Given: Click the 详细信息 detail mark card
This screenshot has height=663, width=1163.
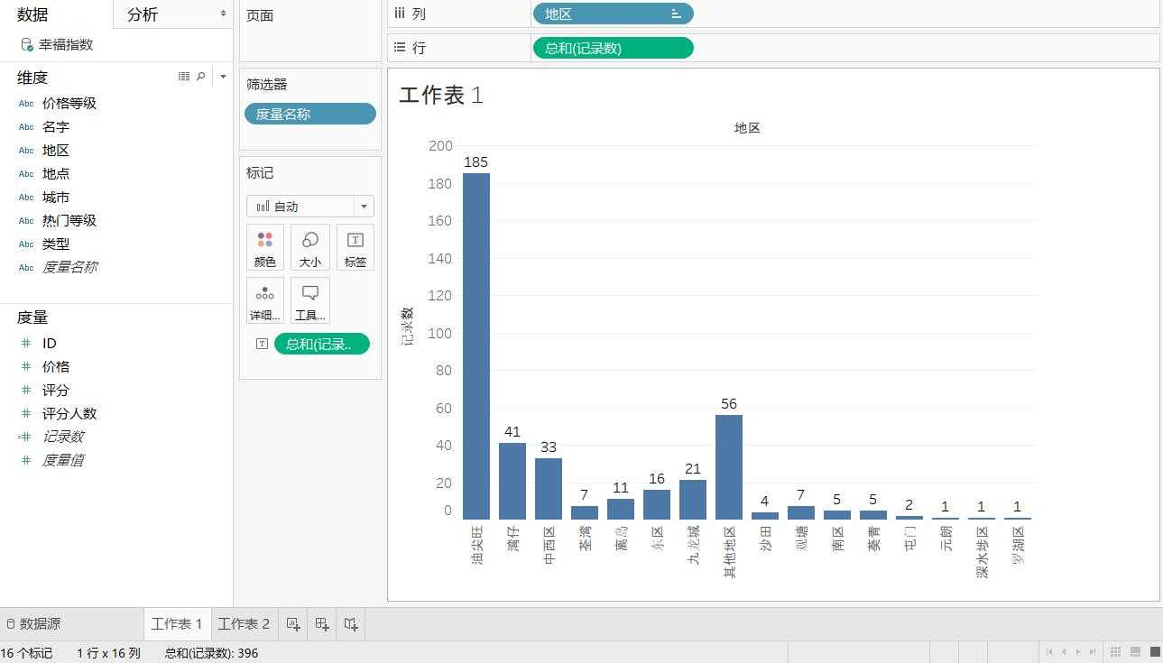Looking at the screenshot, I should point(264,300).
